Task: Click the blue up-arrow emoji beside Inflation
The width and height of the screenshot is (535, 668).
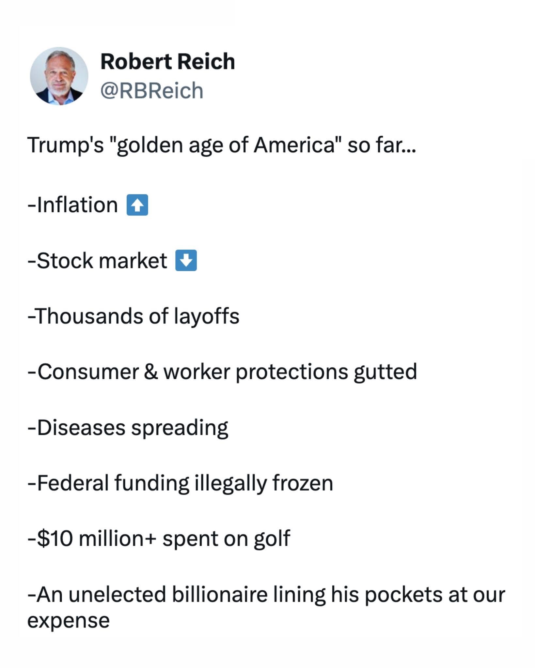Action: click(x=137, y=205)
